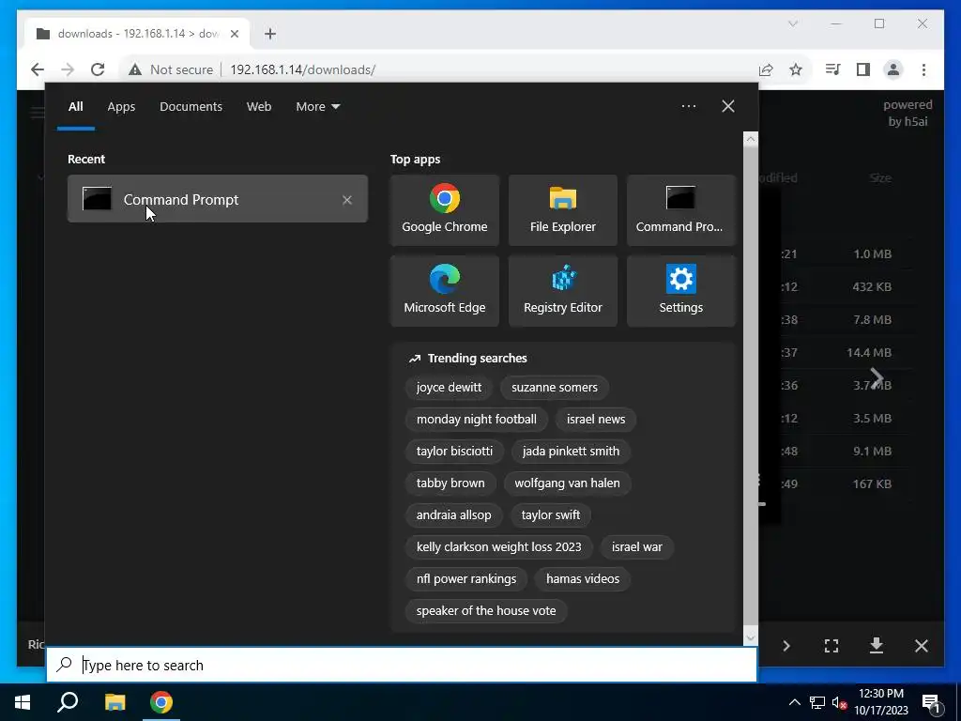Screen dimensions: 961x721
Task: Close the search panel with X
Action: [728, 106]
